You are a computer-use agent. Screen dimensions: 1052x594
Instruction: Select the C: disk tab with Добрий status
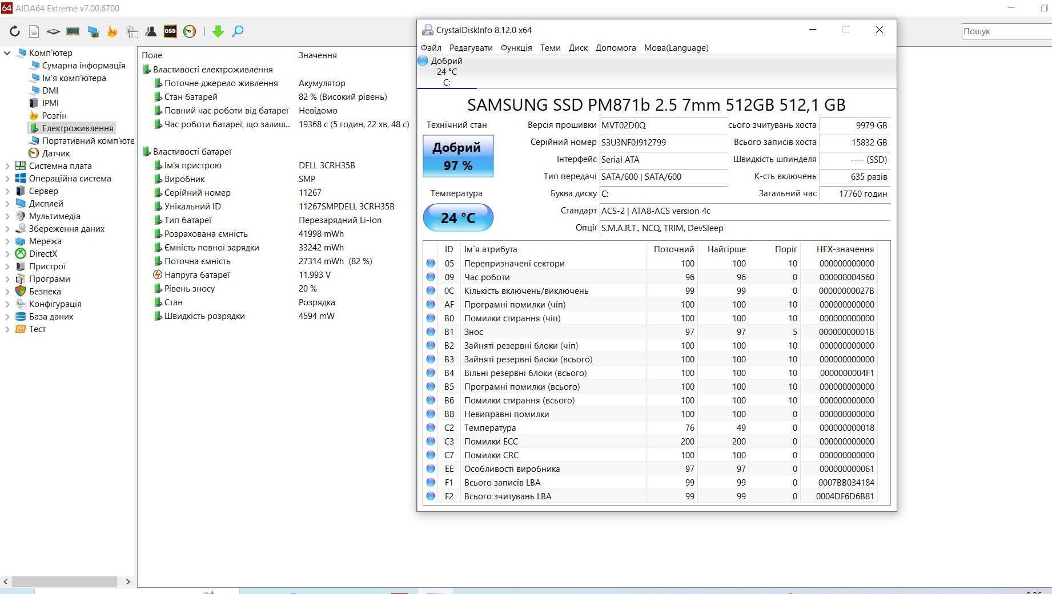447,71
